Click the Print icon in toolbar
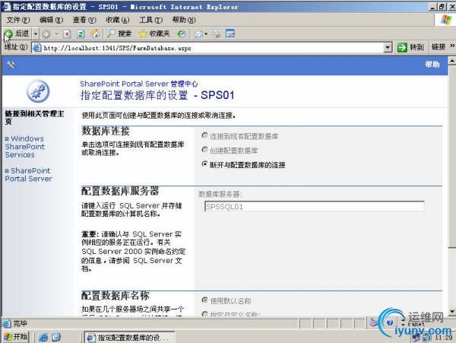The height and width of the screenshot is (343, 456). tap(217, 33)
